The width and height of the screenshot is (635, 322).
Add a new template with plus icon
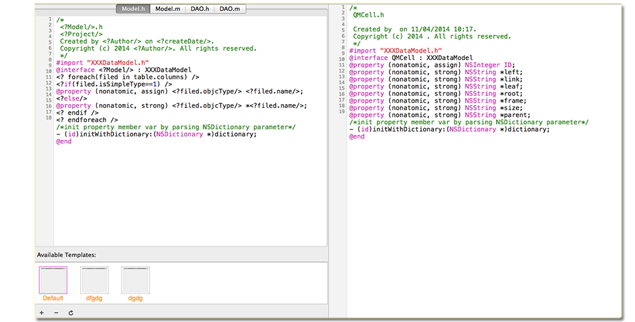click(x=42, y=313)
